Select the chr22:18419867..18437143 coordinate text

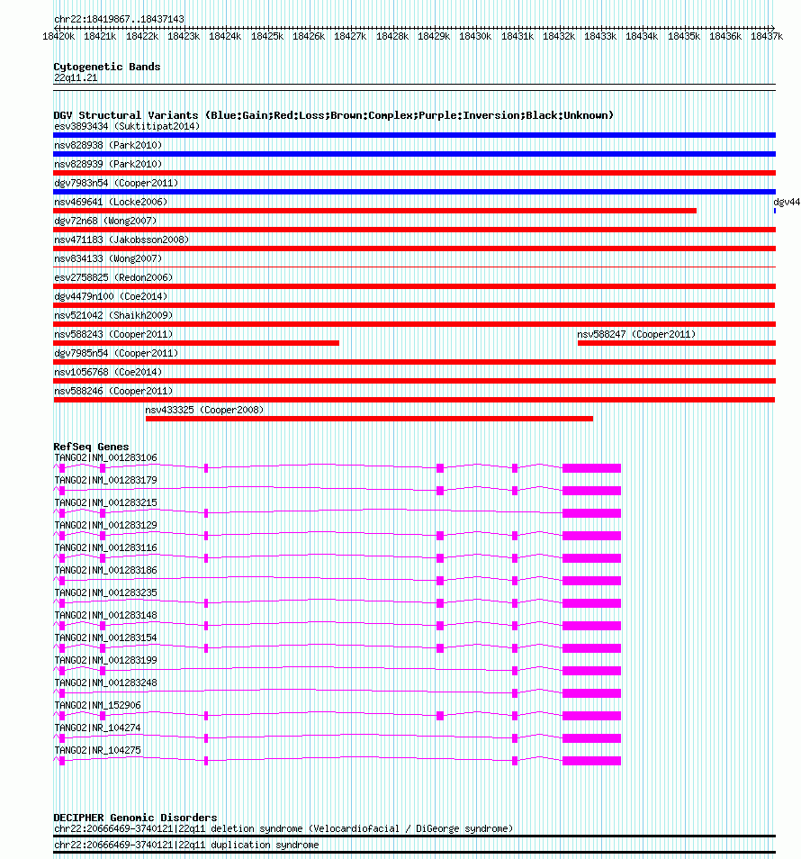pos(119,19)
